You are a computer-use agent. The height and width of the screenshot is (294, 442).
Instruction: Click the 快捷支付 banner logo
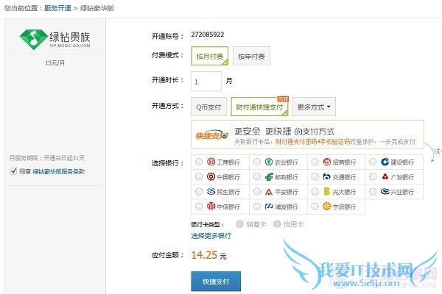[x=212, y=135]
